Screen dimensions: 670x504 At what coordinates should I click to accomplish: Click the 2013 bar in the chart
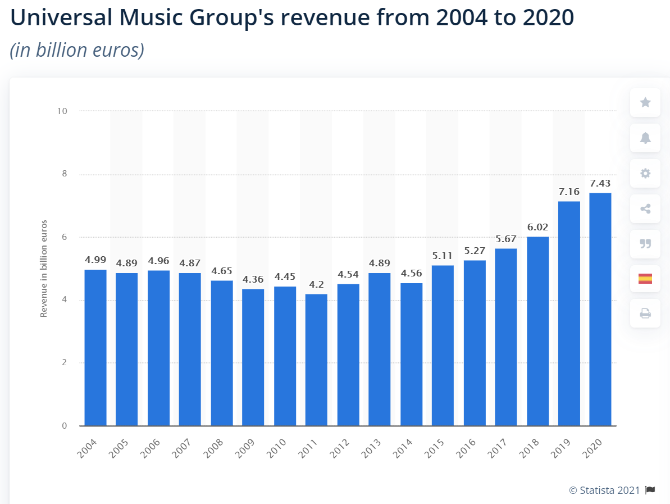coord(380,349)
